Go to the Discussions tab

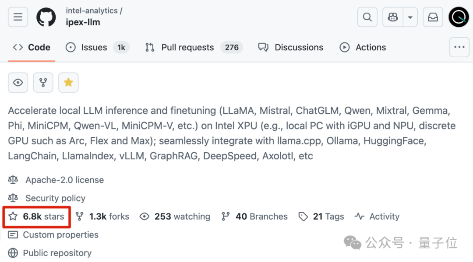click(x=299, y=47)
